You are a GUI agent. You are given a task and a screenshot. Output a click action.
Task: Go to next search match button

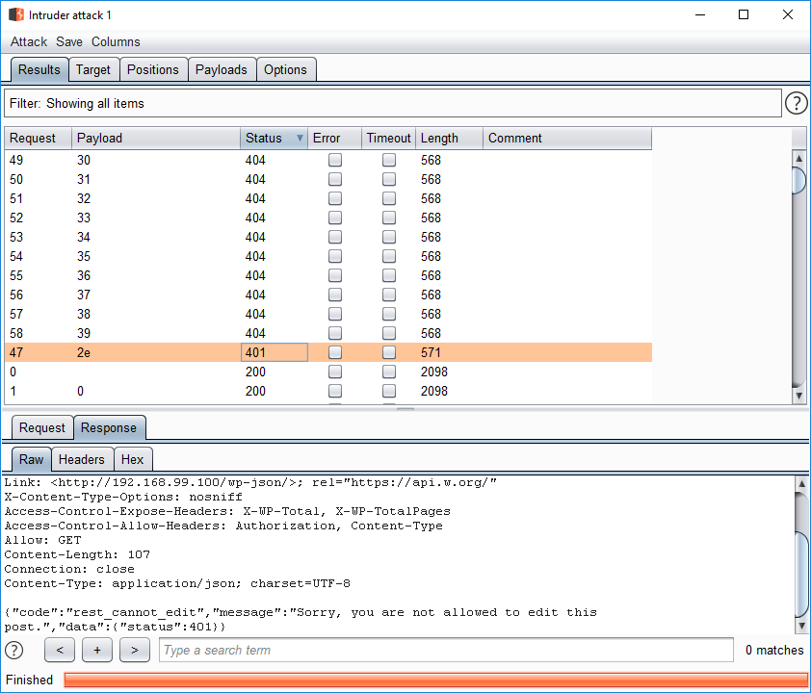point(135,650)
